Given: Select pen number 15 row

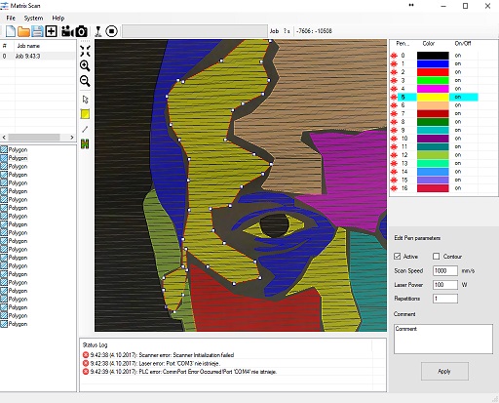Looking at the screenshot, I should click(435, 180).
